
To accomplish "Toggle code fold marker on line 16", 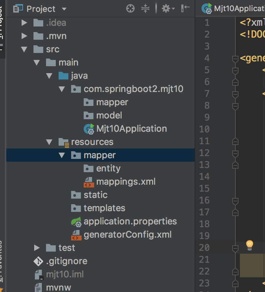I will [x=235, y=201].
